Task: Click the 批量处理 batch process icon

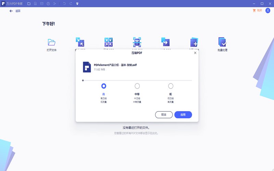Action: pos(222,42)
